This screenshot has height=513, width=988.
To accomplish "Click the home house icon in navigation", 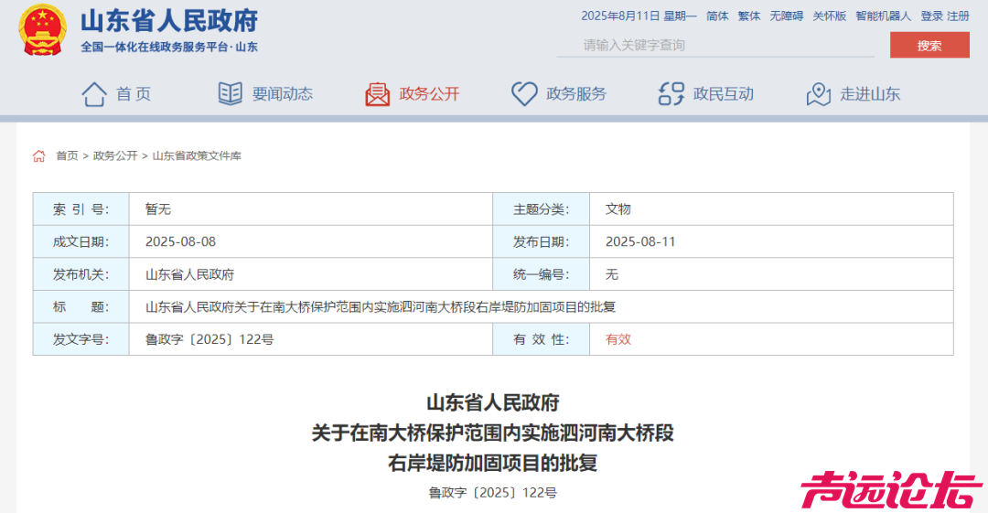I will tap(94, 94).
